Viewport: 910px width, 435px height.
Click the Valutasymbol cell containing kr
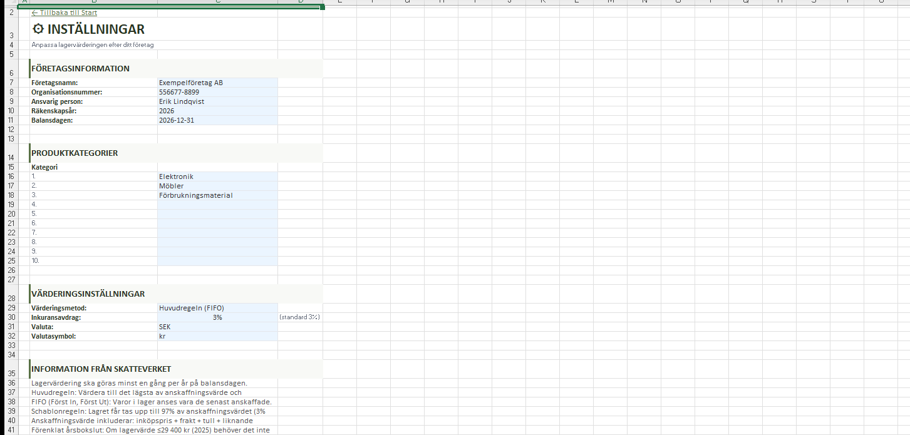(217, 336)
